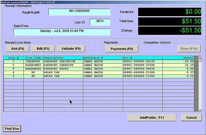Click account 00001-300500-34030

(143, 69)
